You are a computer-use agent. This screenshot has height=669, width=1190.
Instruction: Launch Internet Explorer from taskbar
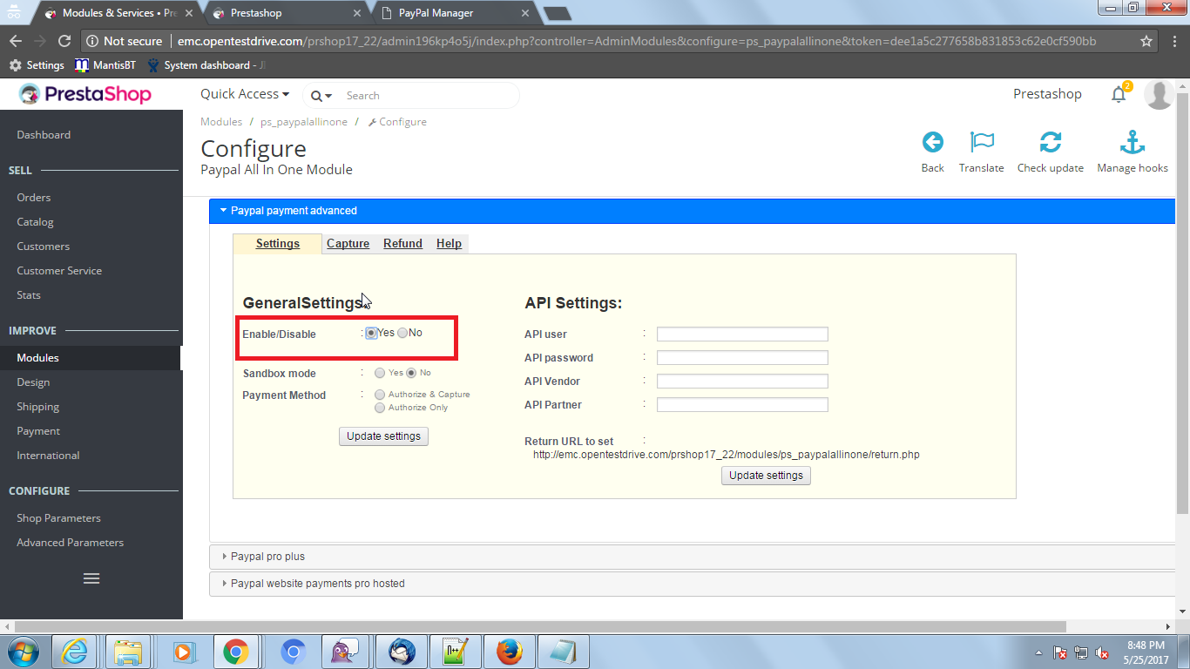click(x=75, y=652)
